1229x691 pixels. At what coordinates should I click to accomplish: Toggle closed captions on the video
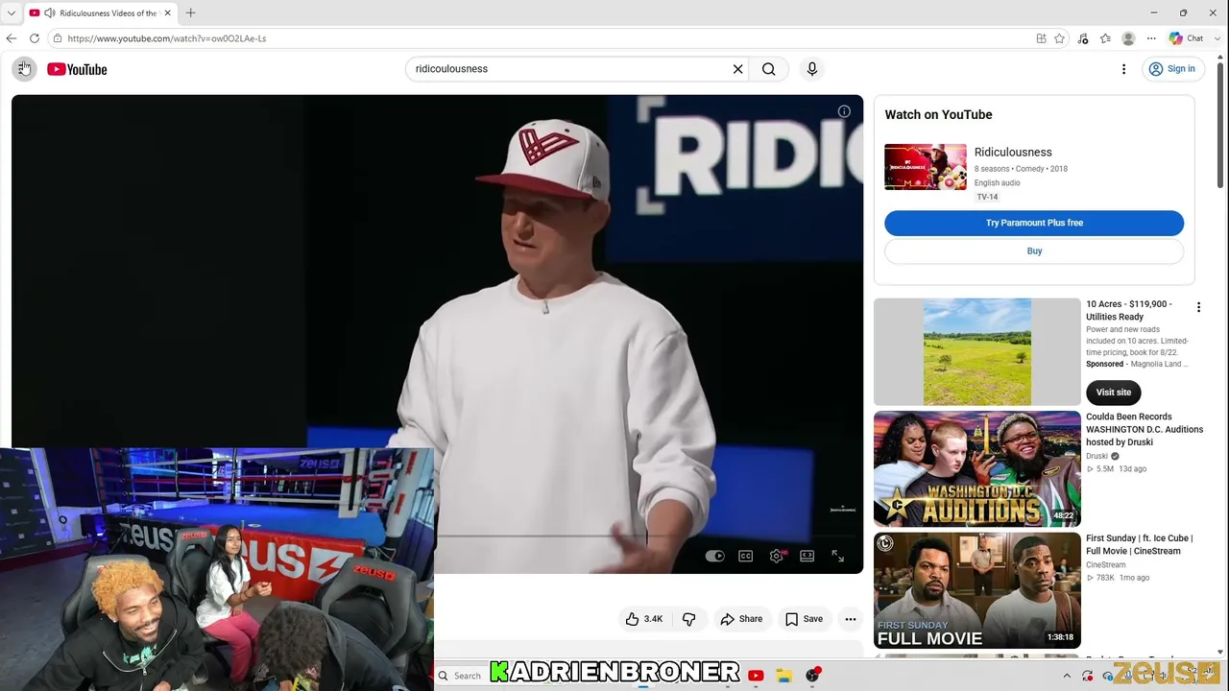click(x=745, y=556)
